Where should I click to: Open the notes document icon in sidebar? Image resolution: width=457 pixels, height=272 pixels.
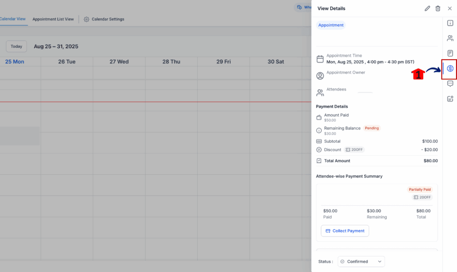(450, 54)
